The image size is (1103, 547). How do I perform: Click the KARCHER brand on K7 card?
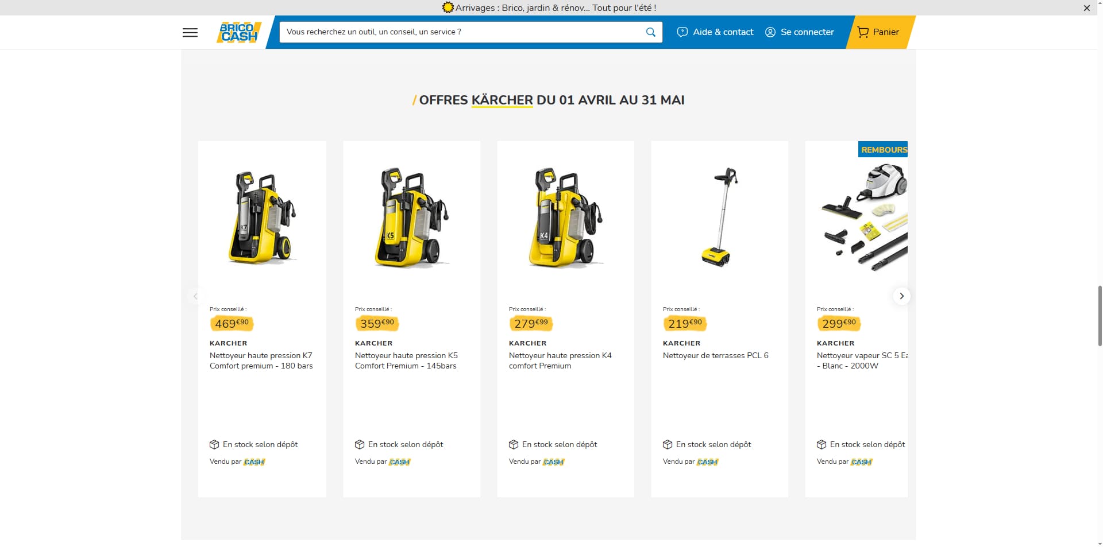pyautogui.click(x=229, y=343)
